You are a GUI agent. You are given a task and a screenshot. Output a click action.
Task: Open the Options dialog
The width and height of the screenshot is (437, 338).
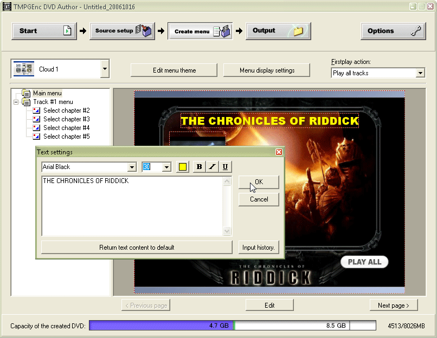point(393,31)
